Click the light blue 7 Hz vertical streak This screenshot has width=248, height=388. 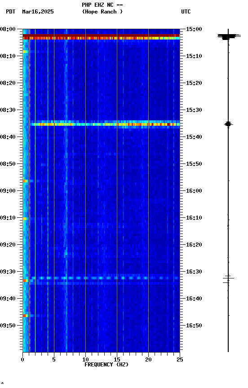click(66, 190)
